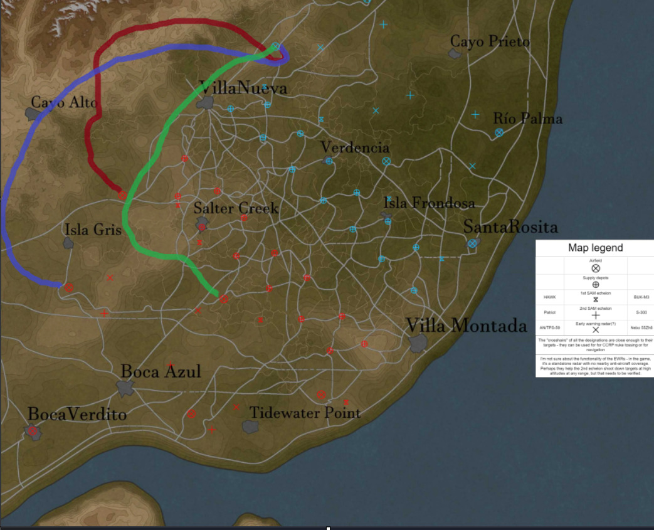Select the red airfield near Tidewater Point

[321, 395]
